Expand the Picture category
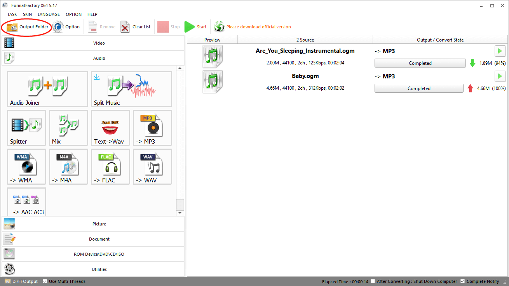This screenshot has height=286, width=509. tap(93, 224)
